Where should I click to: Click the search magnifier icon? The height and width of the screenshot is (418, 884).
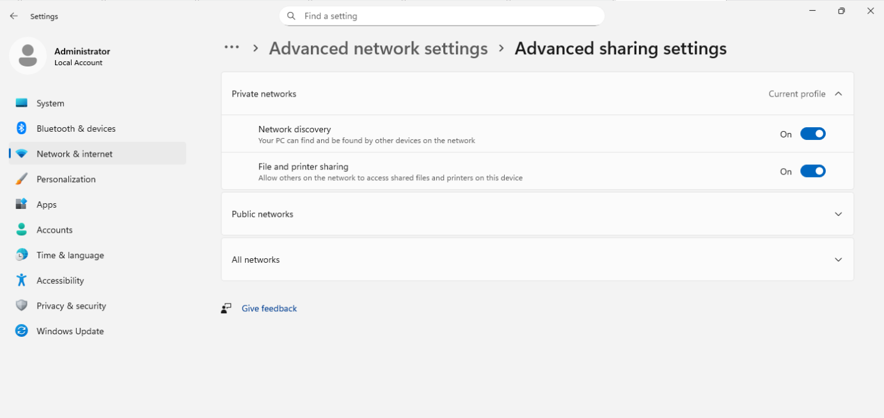click(x=292, y=16)
